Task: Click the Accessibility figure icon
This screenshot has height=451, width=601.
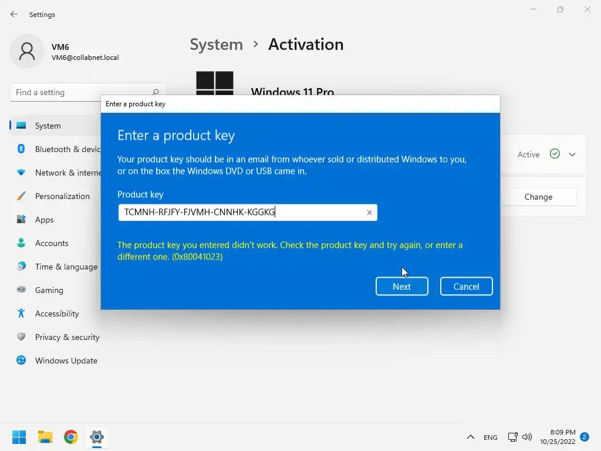Action: pyautogui.click(x=21, y=314)
